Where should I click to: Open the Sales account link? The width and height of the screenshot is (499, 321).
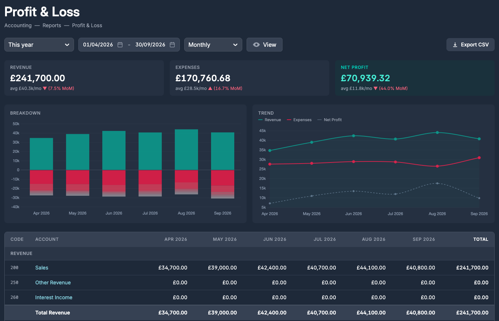(42, 268)
